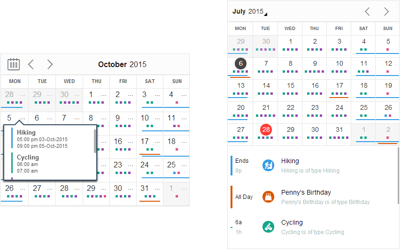Viewport: 401px width, 250px height.
Task: Open more events ellipsis on October 4
Action: (184, 96)
